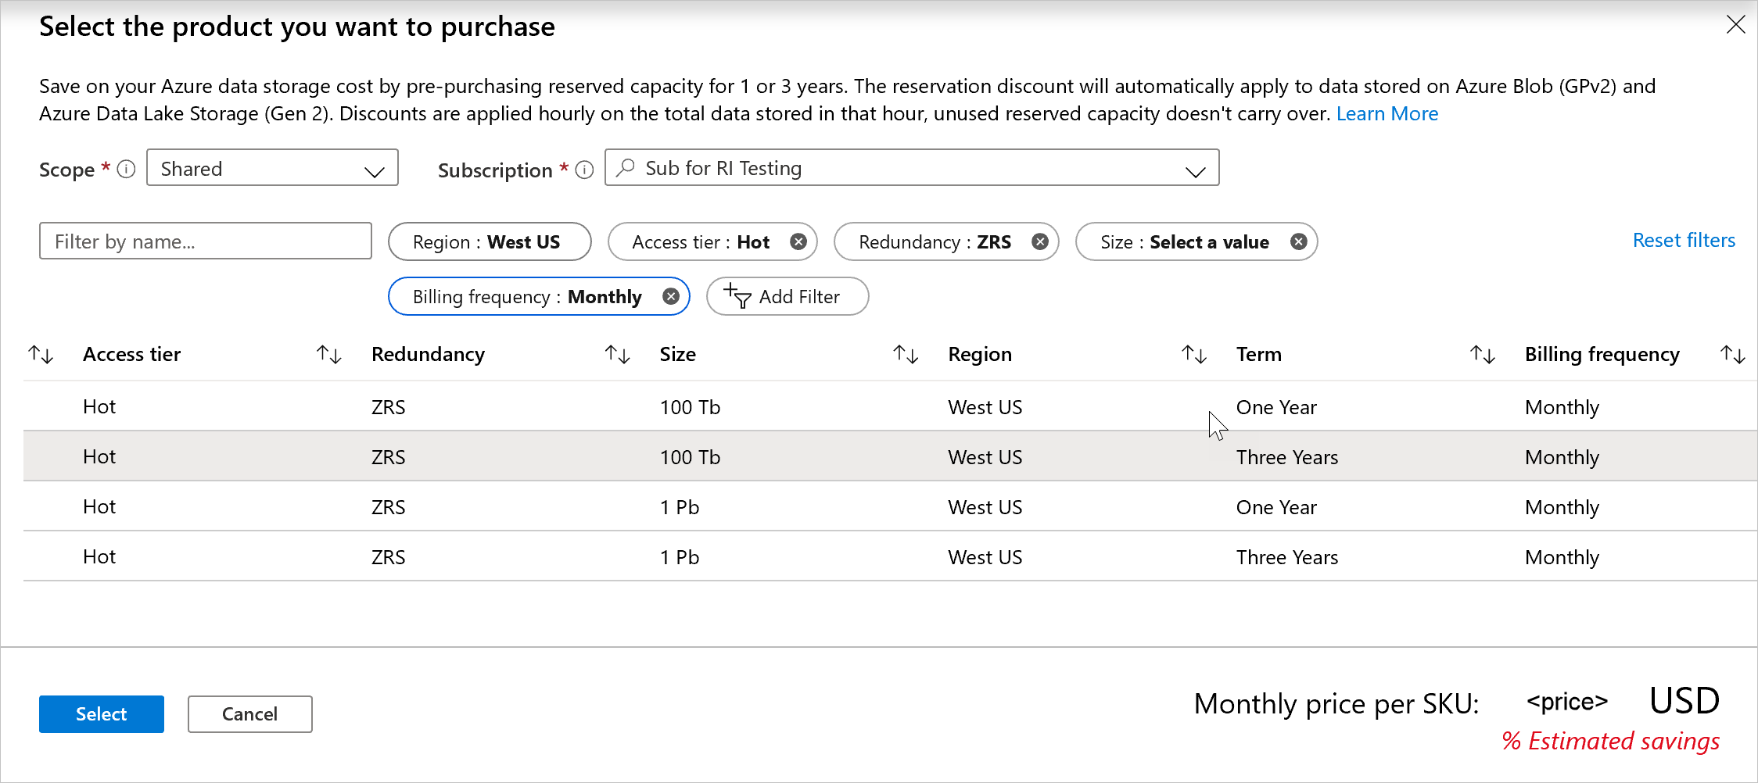The image size is (1758, 783).
Task: Open the Learn More link
Action: [1387, 114]
